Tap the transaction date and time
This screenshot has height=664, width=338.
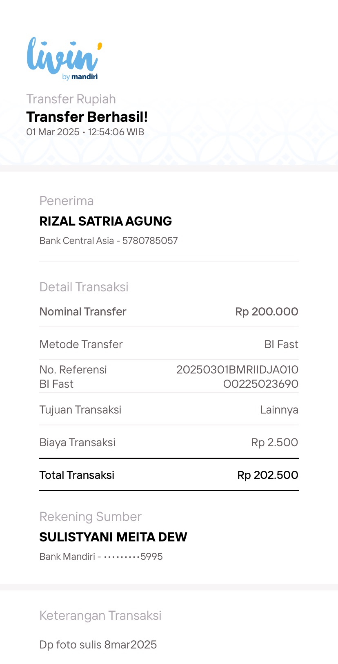85,132
